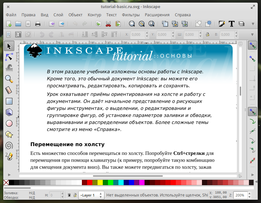This screenshot has height=203, width=261.
Task: Open the Слой menu
Action: (58, 15)
